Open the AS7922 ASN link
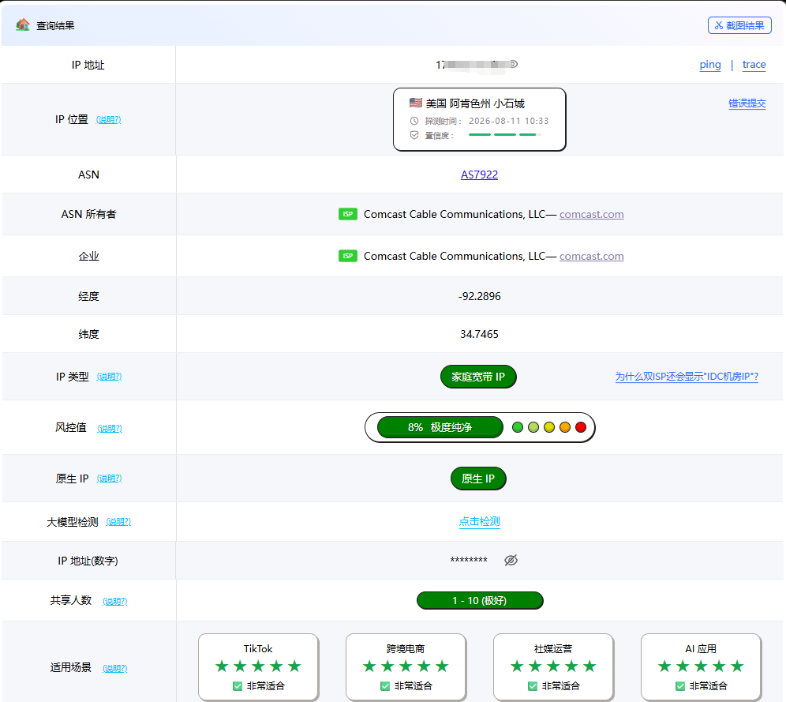Viewport: 786px width, 702px height. tap(479, 175)
